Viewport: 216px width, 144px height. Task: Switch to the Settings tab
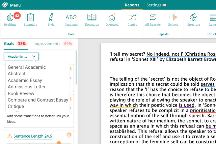point(154,5)
